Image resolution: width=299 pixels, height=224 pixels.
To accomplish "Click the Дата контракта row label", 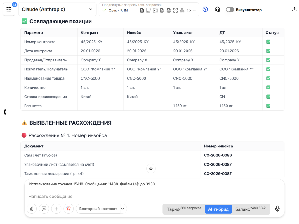I will click(x=38, y=51).
